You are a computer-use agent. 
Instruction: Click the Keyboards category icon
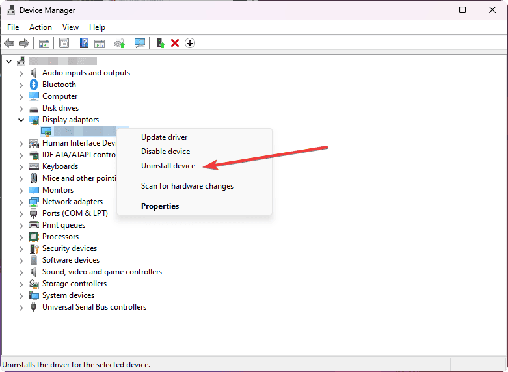34,166
